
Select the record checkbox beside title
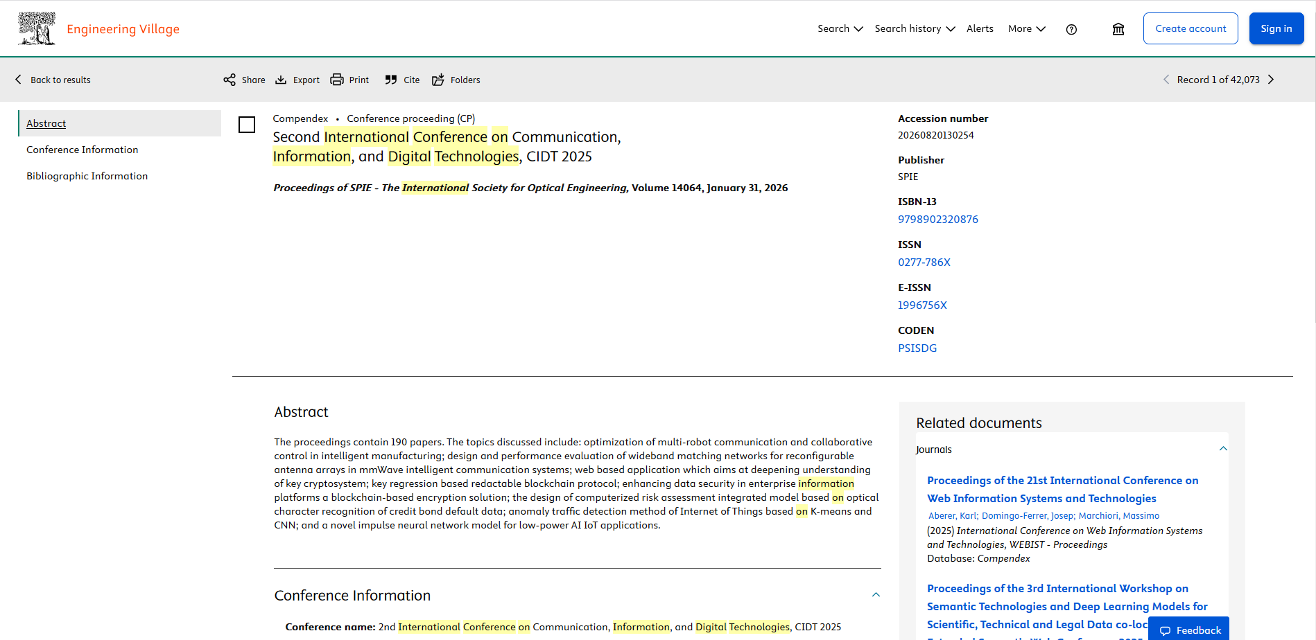pos(247,125)
